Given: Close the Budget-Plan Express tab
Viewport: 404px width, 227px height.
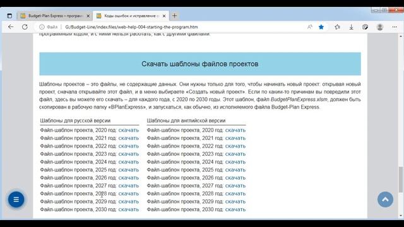Looking at the screenshot, I should tap(88, 16).
